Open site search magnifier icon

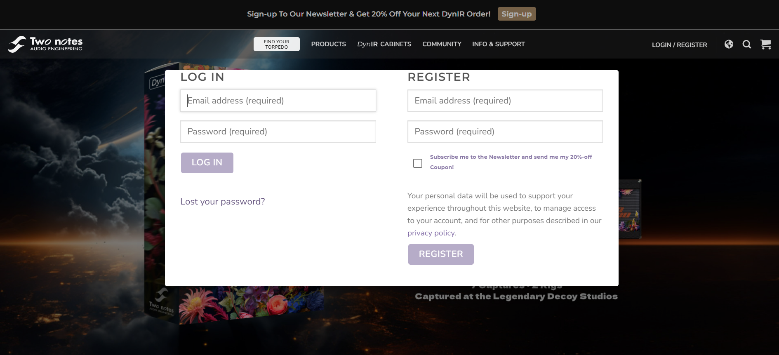point(746,44)
